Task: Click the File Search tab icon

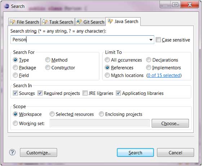Action: [13, 22]
